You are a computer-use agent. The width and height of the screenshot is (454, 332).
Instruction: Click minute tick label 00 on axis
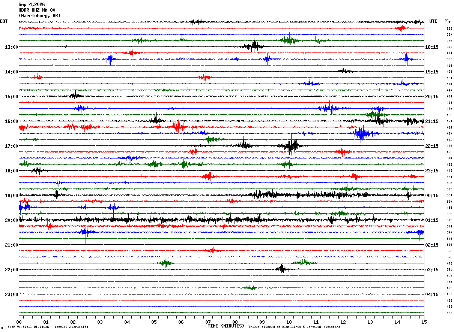pos(19,322)
